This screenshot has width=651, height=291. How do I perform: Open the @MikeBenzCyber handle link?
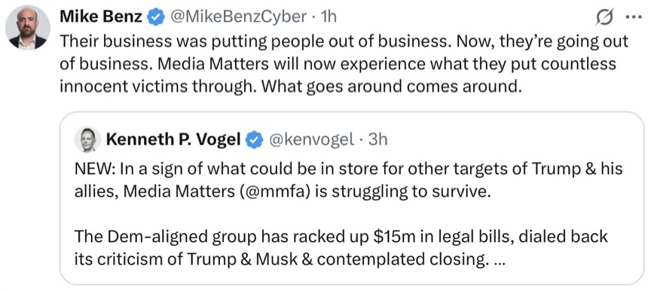pos(238,17)
